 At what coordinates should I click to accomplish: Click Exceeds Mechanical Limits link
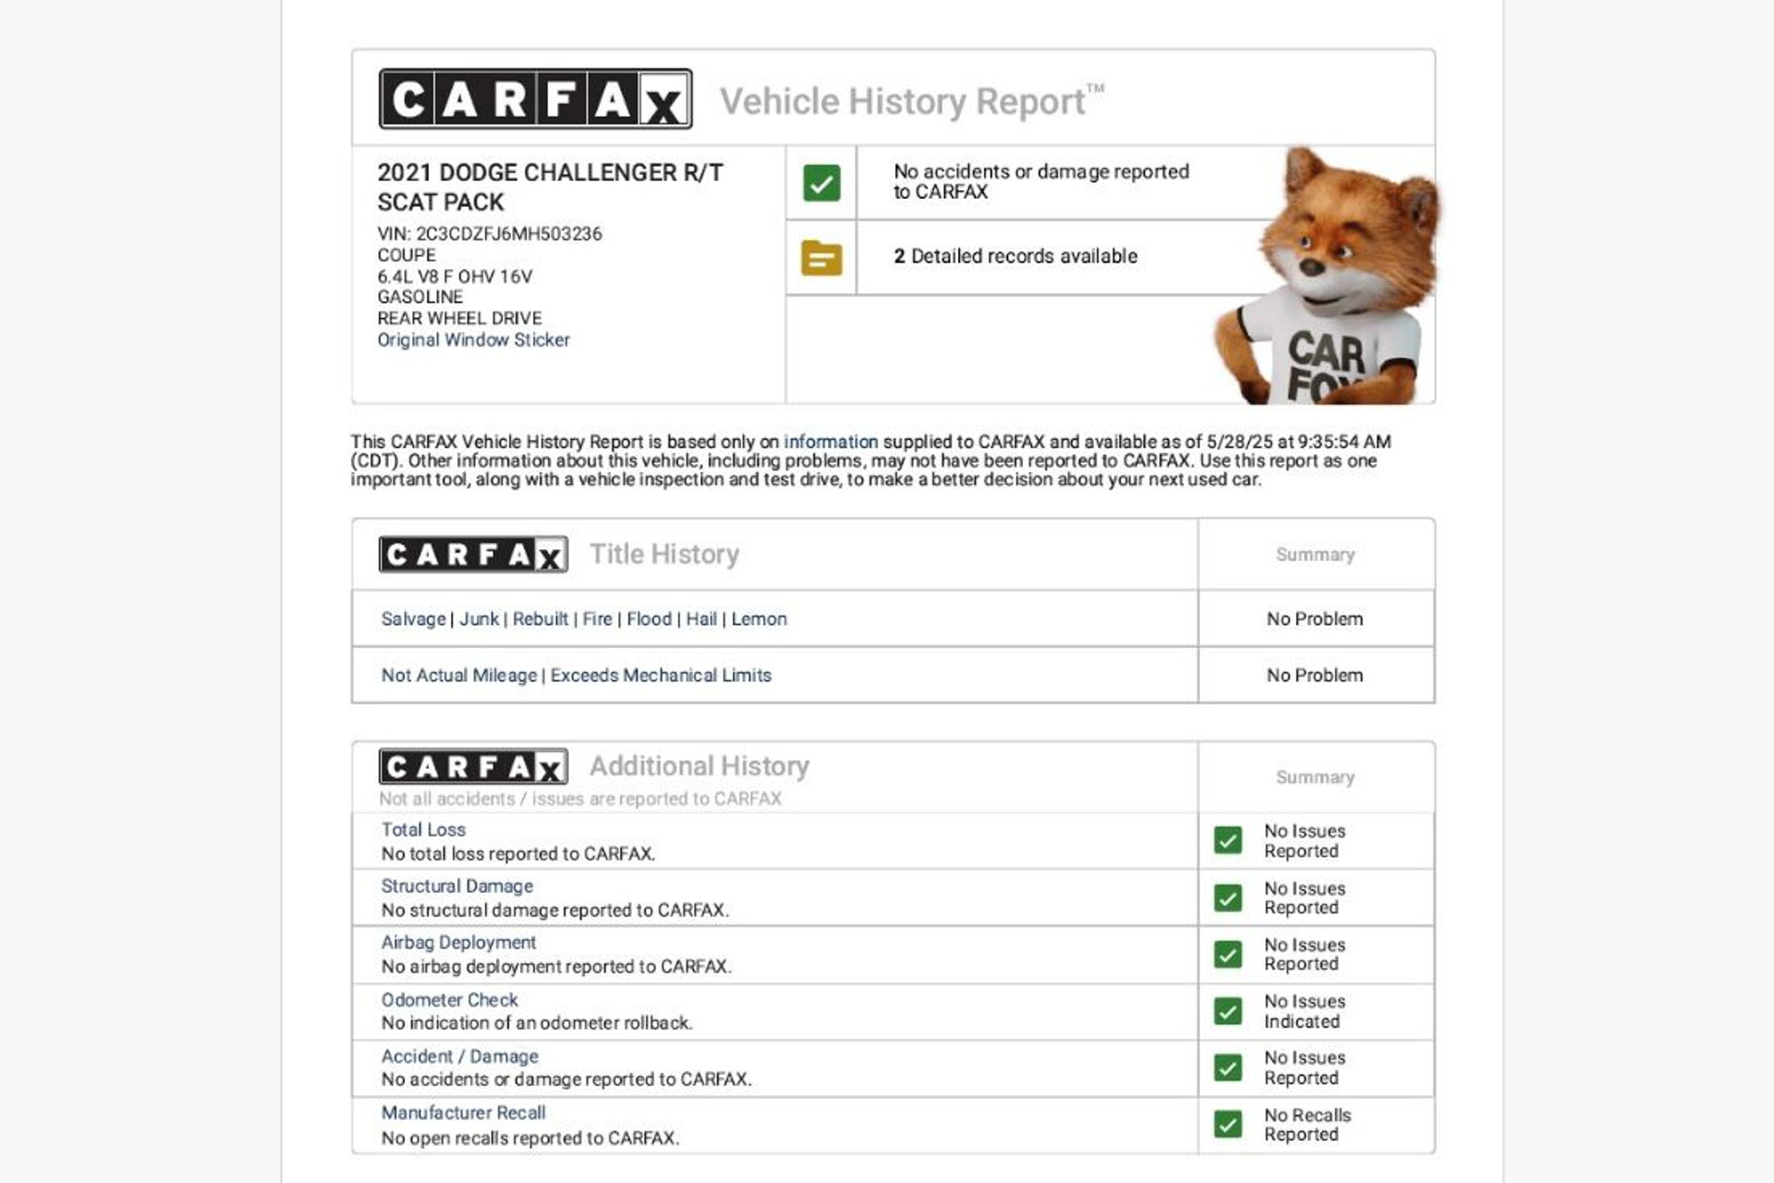[x=661, y=676]
